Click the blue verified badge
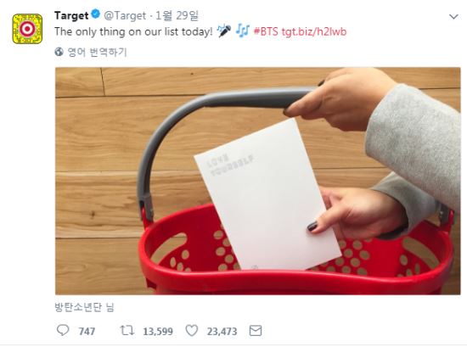467x347 pixels. point(96,14)
